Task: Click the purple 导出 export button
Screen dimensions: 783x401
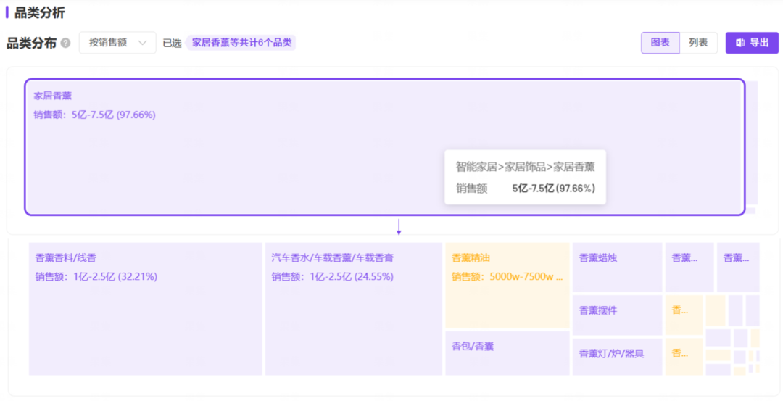Action: (752, 43)
